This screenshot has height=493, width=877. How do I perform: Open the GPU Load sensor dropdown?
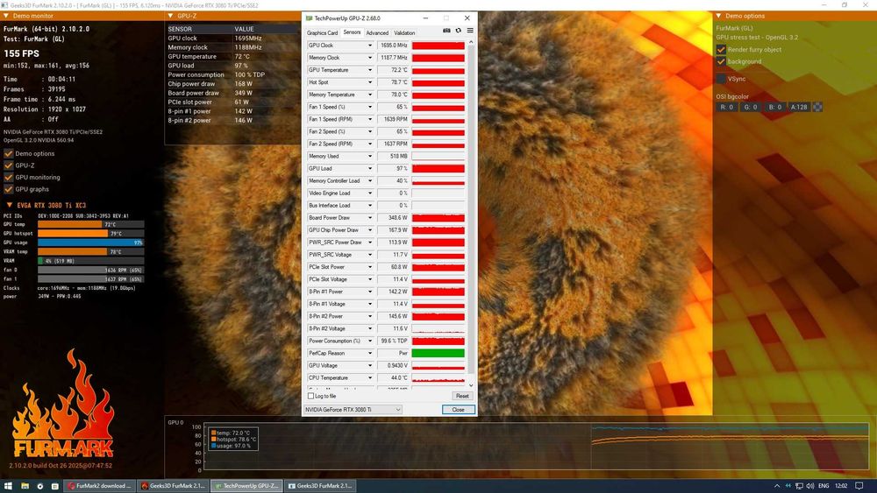pyautogui.click(x=369, y=168)
